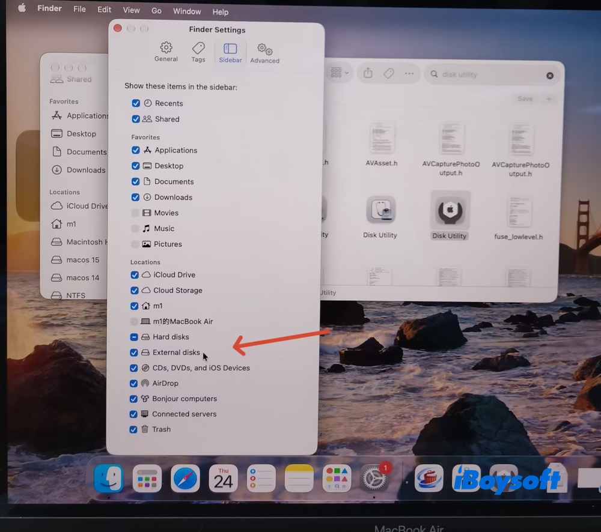This screenshot has height=532, width=601.
Task: Enable the Pictures checkbox
Action: 135,244
